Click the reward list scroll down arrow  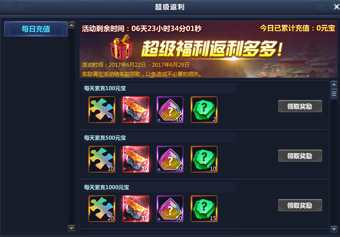334,229
